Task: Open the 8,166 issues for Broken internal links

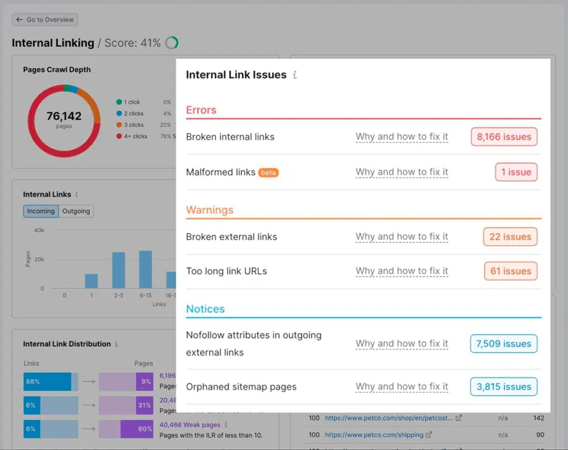Action: [503, 136]
